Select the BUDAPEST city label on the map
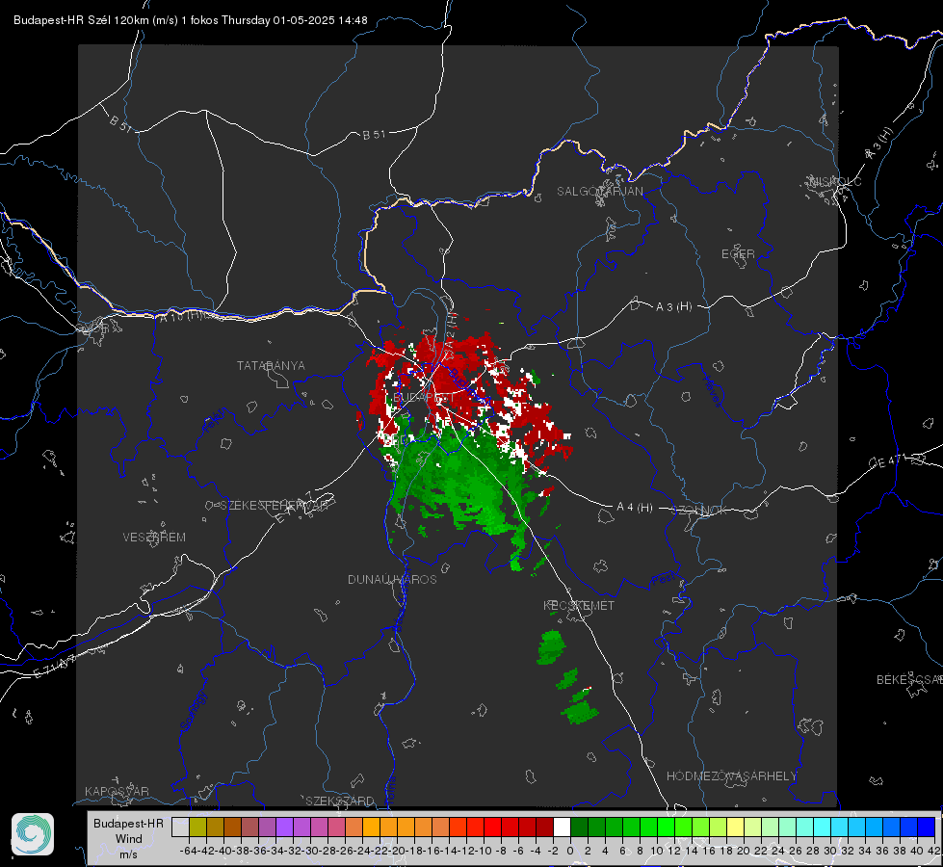This screenshot has height=867, width=943. [x=424, y=398]
